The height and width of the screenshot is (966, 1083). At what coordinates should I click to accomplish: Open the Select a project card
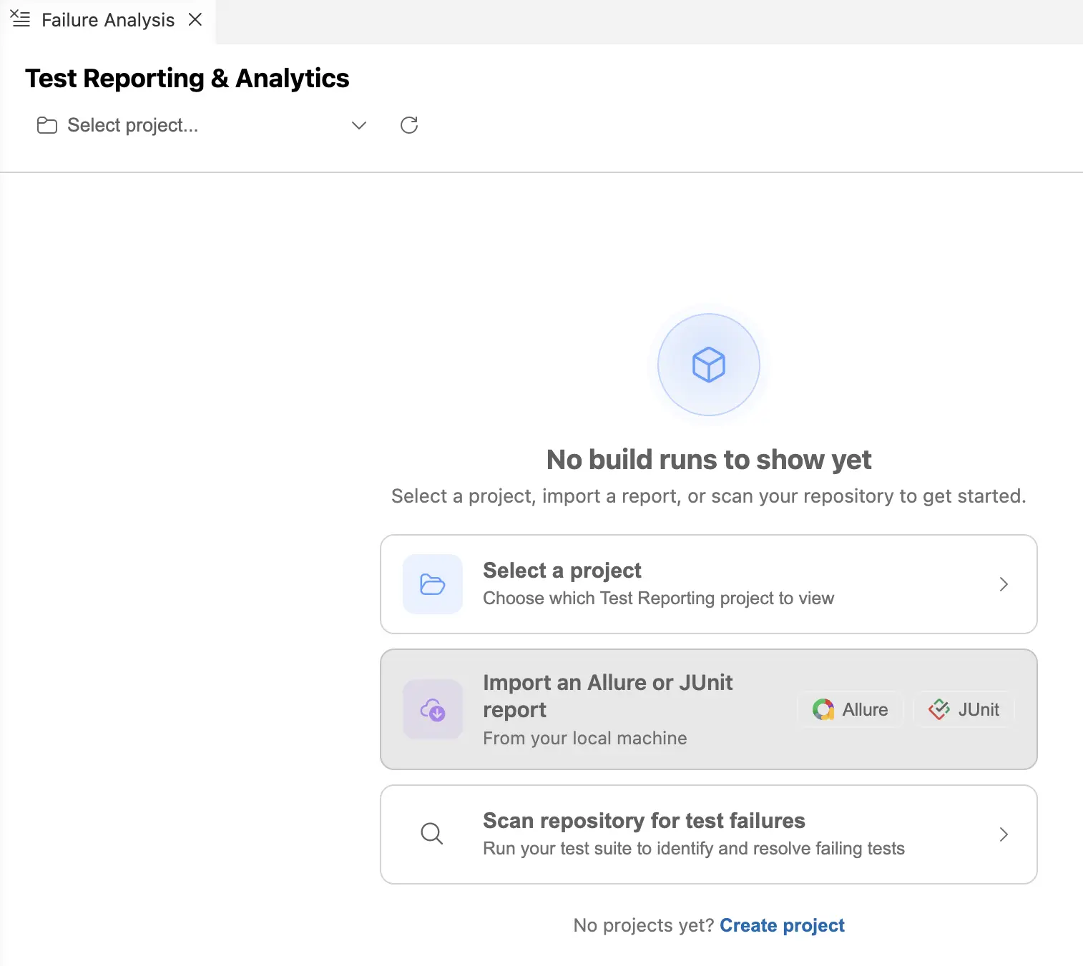[x=709, y=584]
